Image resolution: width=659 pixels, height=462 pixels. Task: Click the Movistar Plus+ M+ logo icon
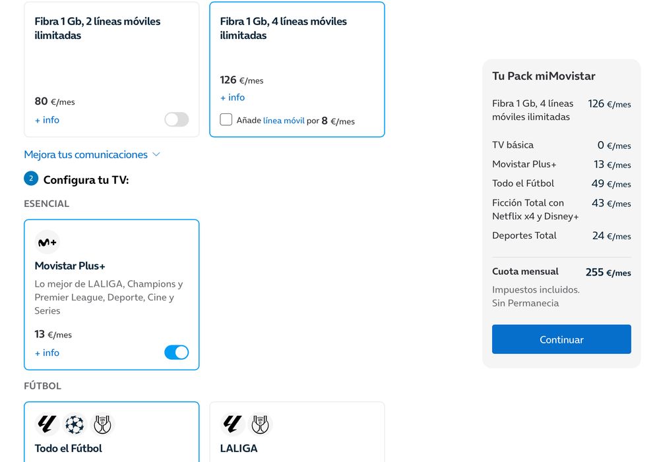coord(47,242)
